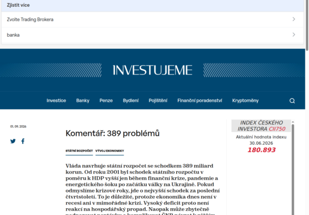The image size is (309, 215).
Task: Click the article date 01. 09. 2026
Action: [18, 126]
